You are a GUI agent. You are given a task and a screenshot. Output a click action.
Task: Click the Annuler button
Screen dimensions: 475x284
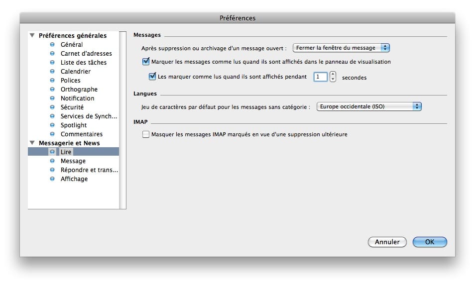[387, 242]
